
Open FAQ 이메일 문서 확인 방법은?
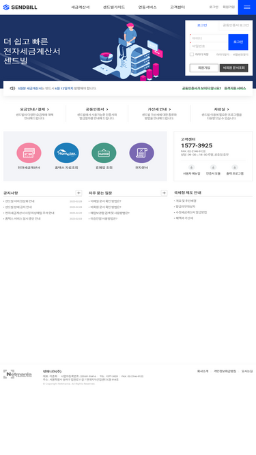[x=106, y=201]
